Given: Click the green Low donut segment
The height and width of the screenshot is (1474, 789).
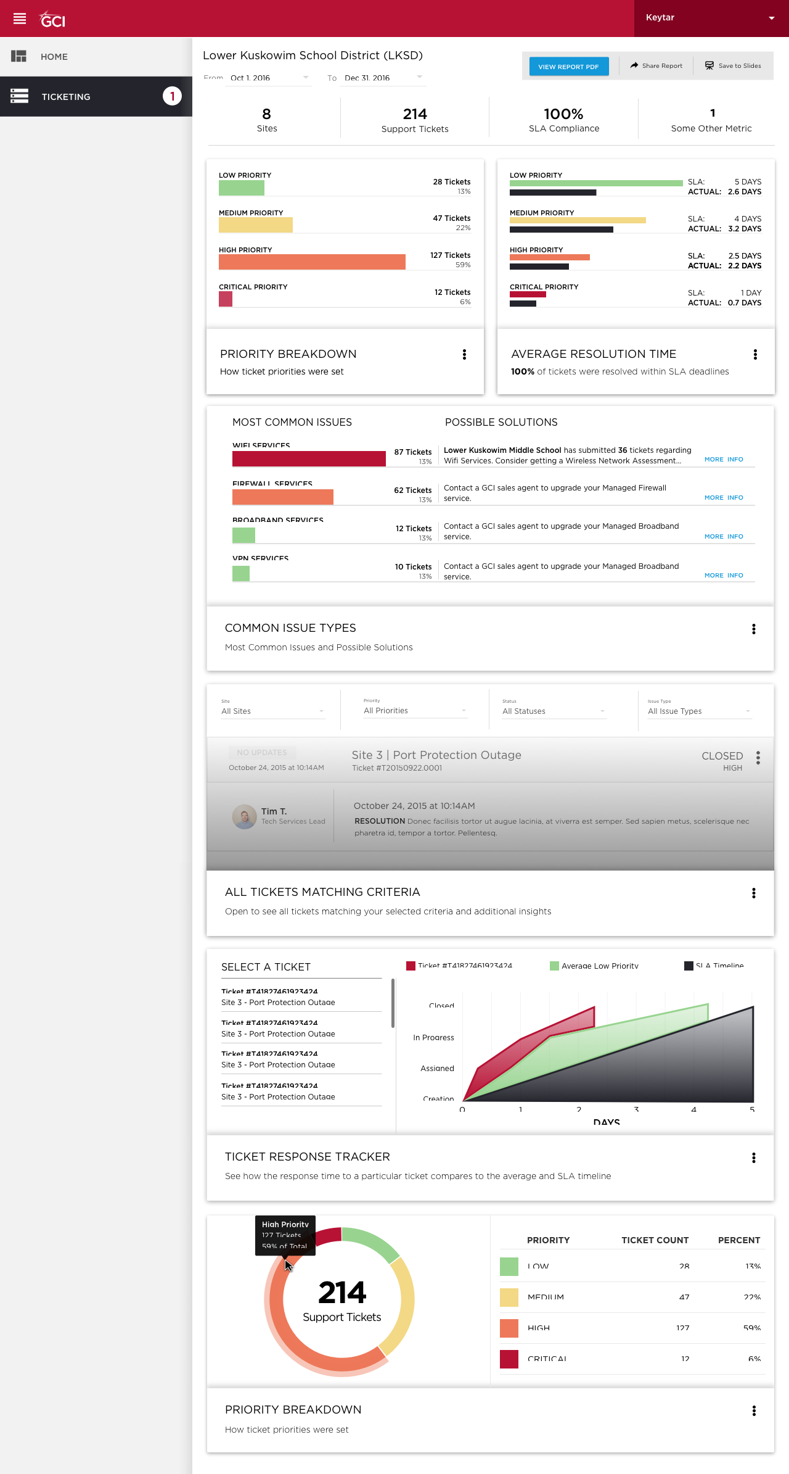Looking at the screenshot, I should (x=372, y=1241).
